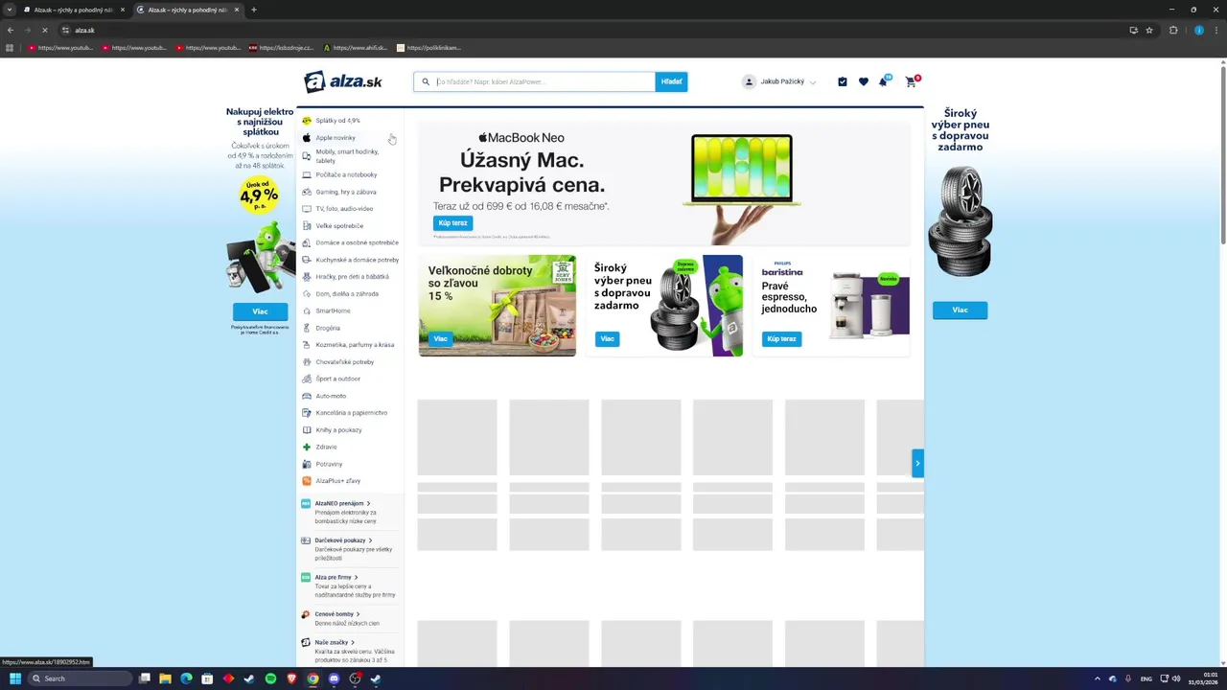Click the taskbar Search box

pos(79,678)
